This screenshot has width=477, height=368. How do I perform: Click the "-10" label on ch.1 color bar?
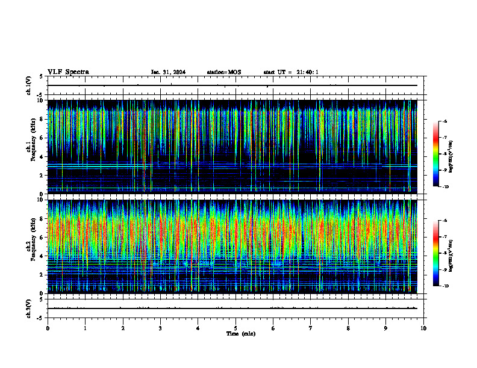[x=445, y=187]
